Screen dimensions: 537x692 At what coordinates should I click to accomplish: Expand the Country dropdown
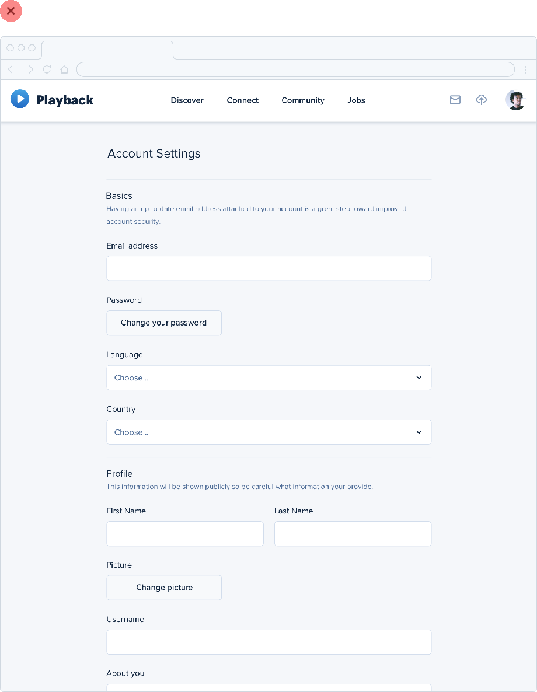coord(268,432)
